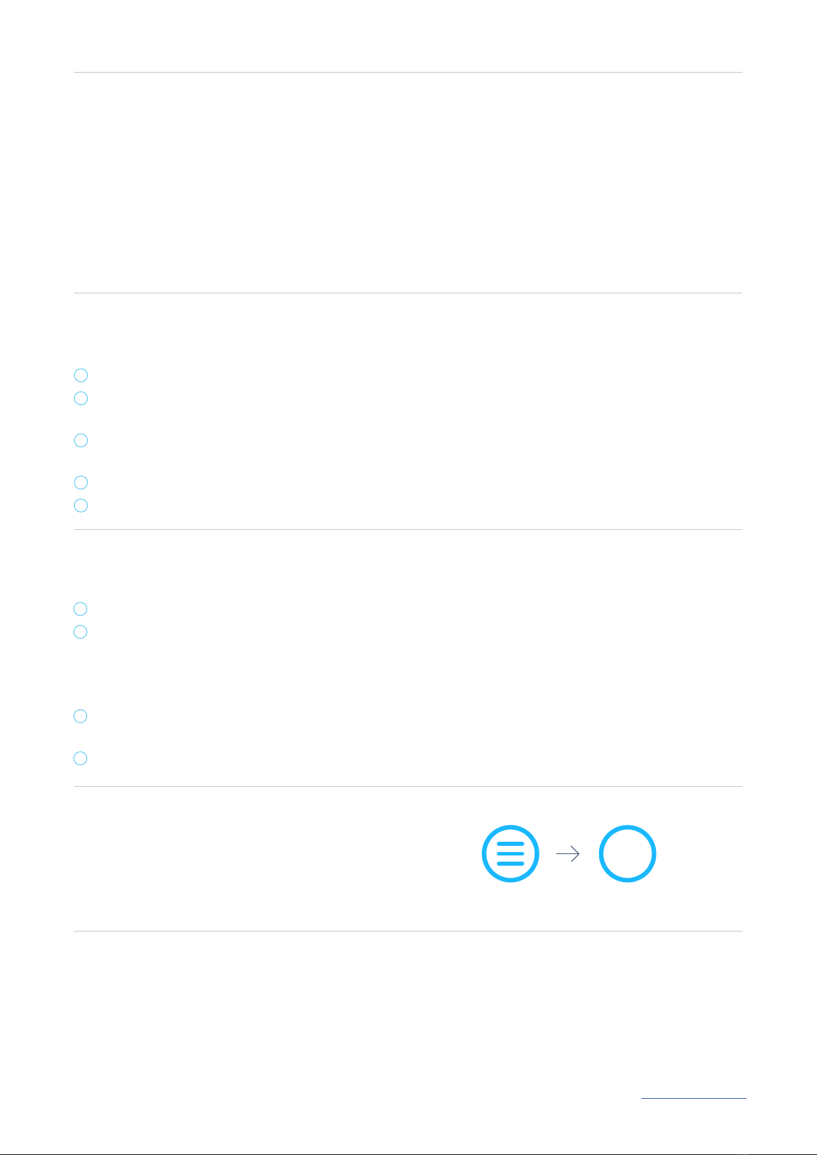817x1155 pixels.
Task: Select the third radio circle in the upper list
Action: click(x=81, y=440)
